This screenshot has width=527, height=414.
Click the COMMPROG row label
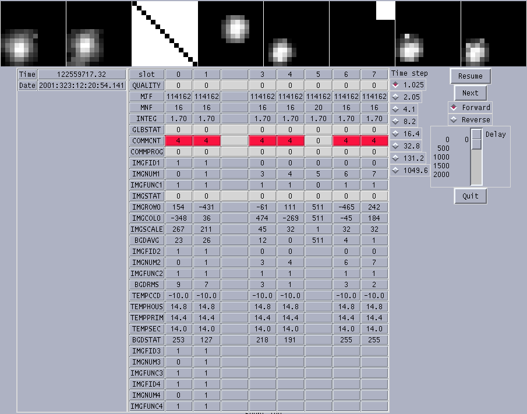tap(147, 152)
